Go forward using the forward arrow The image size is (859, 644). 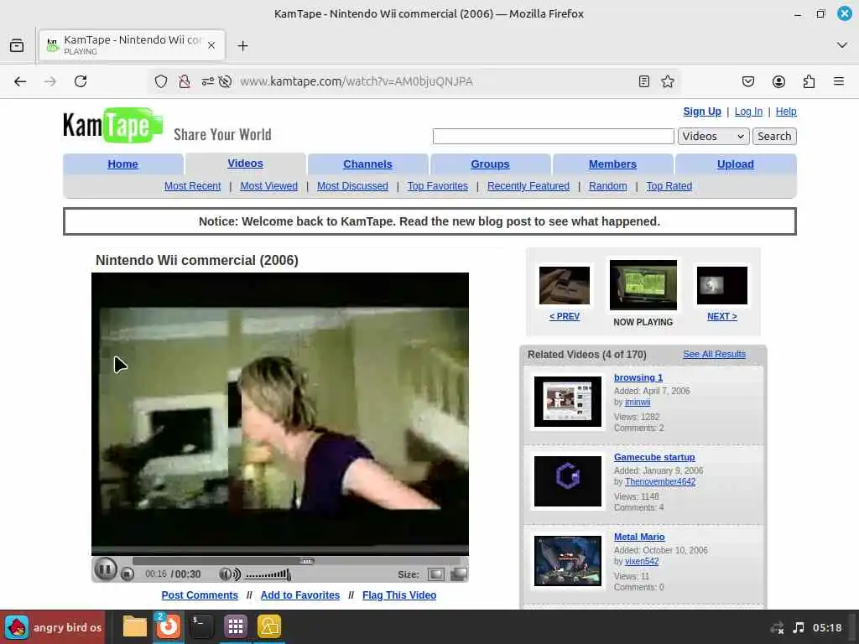point(50,81)
